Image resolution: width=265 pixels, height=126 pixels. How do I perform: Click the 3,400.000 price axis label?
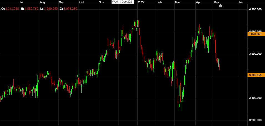pyautogui.click(x=256, y=98)
